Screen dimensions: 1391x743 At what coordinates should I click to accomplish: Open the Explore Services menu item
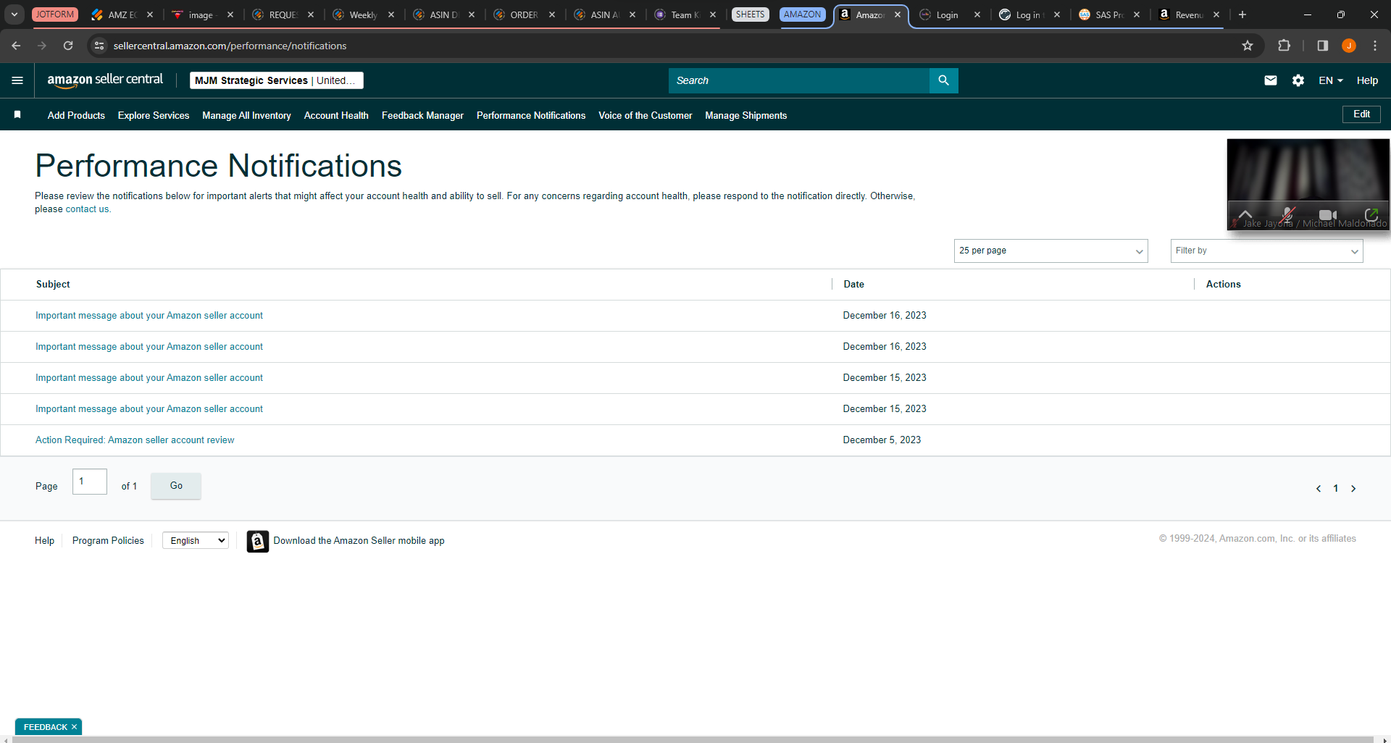click(154, 115)
